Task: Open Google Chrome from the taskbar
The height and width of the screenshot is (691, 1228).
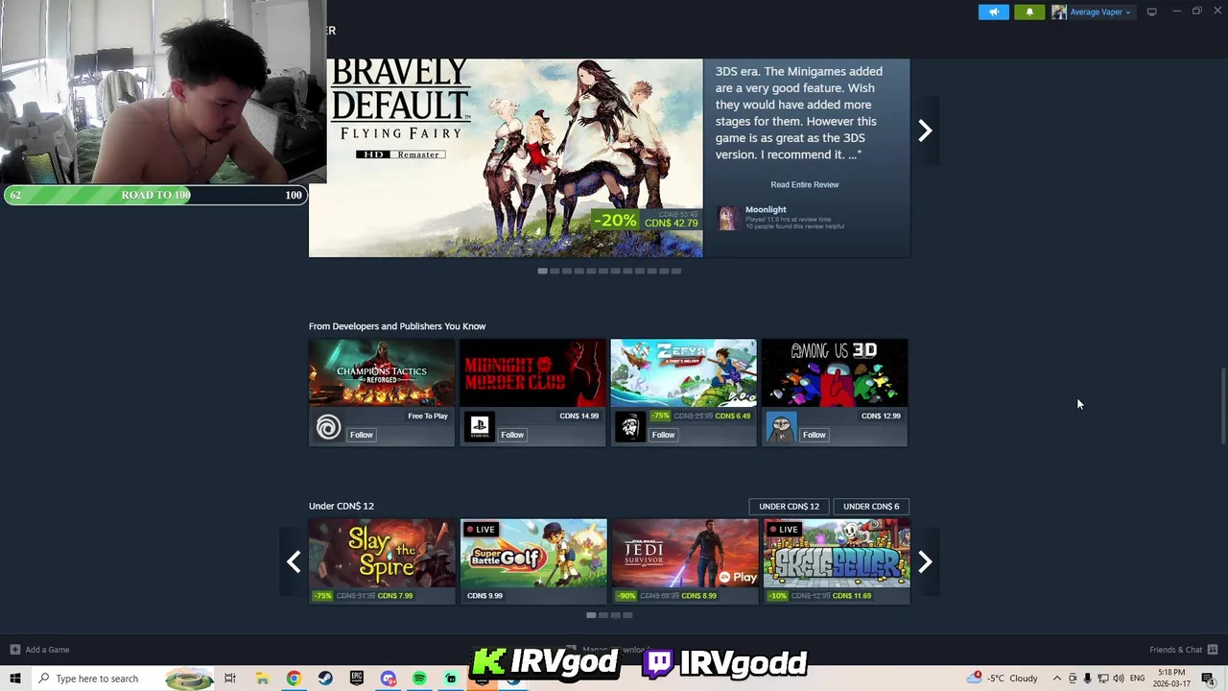Action: [294, 679]
